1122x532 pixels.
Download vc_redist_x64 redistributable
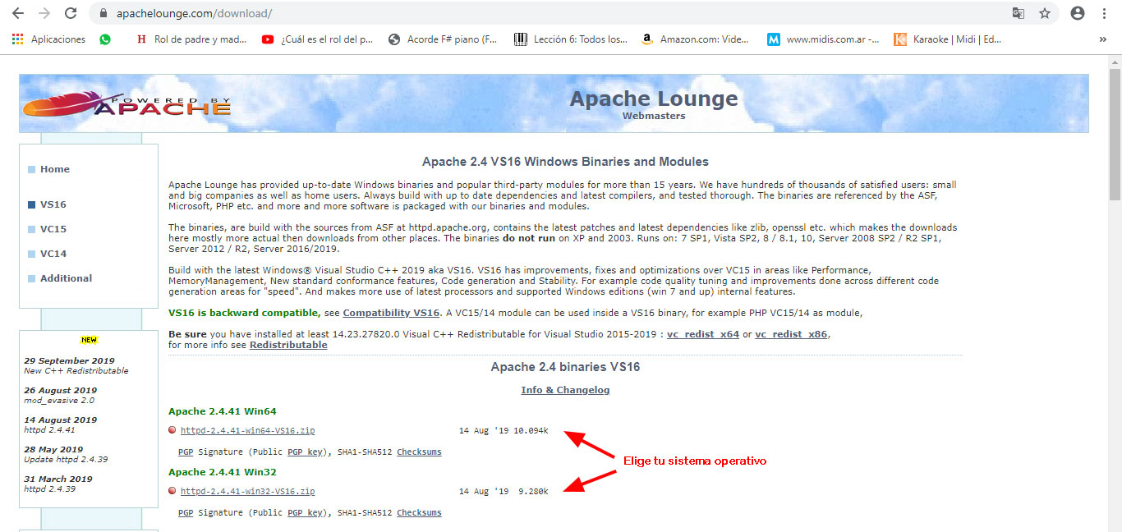tap(703, 334)
